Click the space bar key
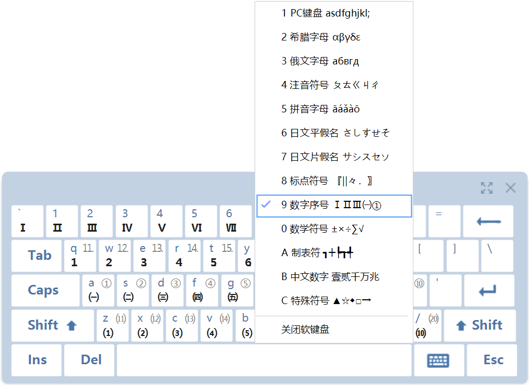The image size is (529, 385). pos(264,360)
